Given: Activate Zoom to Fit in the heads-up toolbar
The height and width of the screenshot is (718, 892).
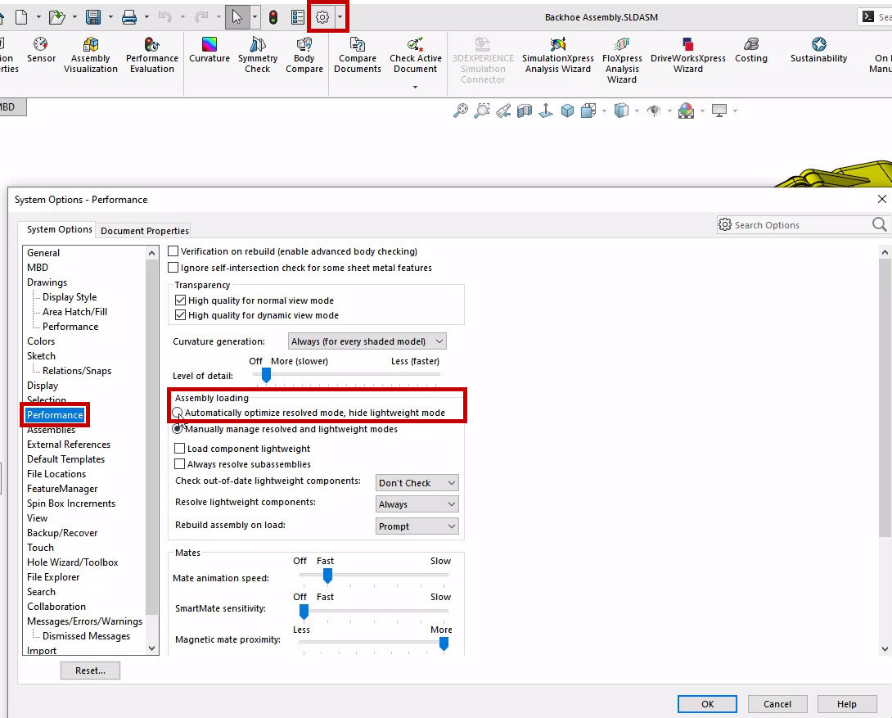Looking at the screenshot, I should tap(461, 111).
